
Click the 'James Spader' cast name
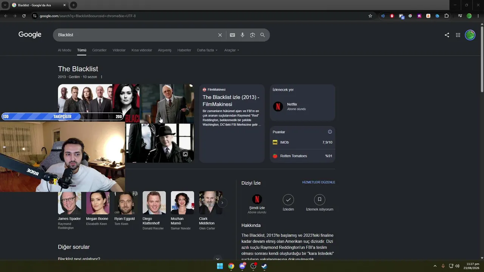tap(69, 219)
